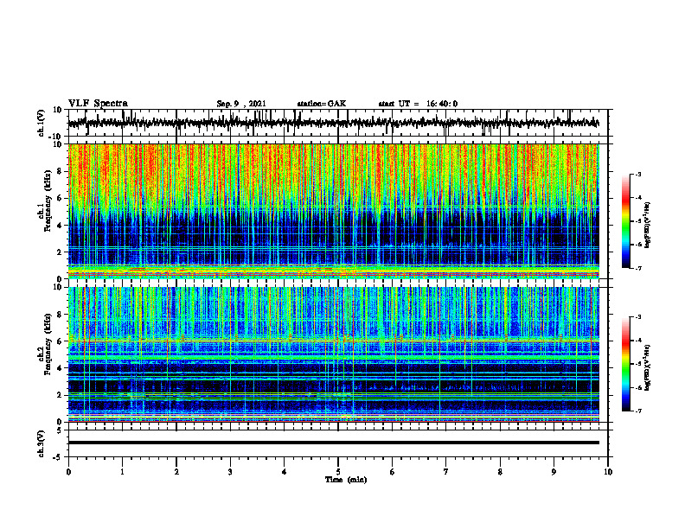685x529 pixels.
Task: Click the ch.1 voltage waveform trace
Action: coord(334,123)
